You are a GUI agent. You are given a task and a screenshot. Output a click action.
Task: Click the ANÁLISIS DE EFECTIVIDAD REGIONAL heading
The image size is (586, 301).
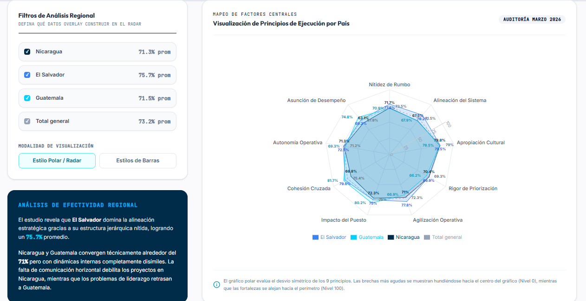tap(78, 205)
